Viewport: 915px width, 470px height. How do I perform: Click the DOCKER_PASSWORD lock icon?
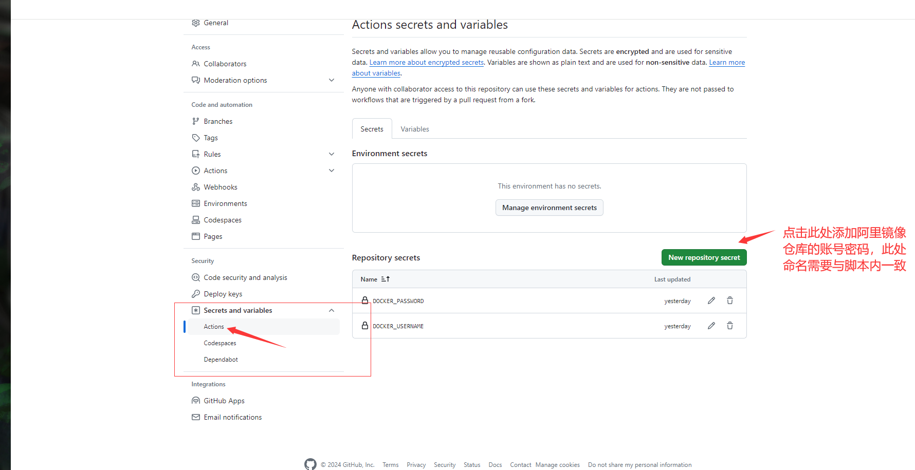pos(365,300)
